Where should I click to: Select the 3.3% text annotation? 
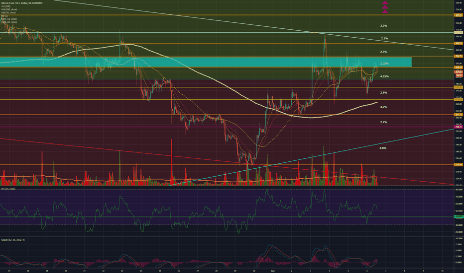point(383,26)
